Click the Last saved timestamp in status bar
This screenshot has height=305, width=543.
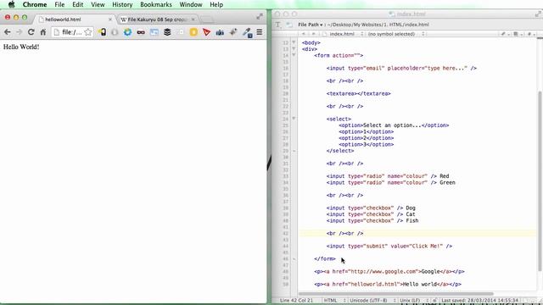[480, 300]
